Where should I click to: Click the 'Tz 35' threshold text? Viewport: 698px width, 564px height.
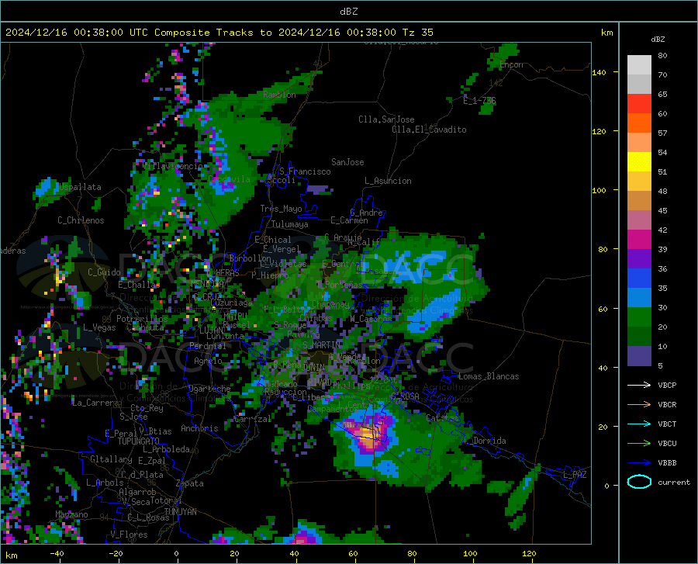pos(417,33)
